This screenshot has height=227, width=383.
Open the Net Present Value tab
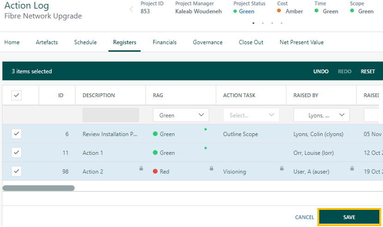coord(302,42)
